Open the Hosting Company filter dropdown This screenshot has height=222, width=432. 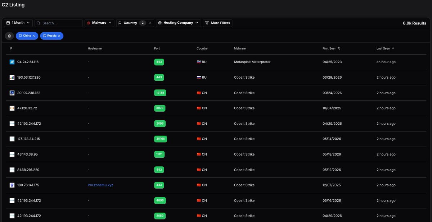(179, 23)
